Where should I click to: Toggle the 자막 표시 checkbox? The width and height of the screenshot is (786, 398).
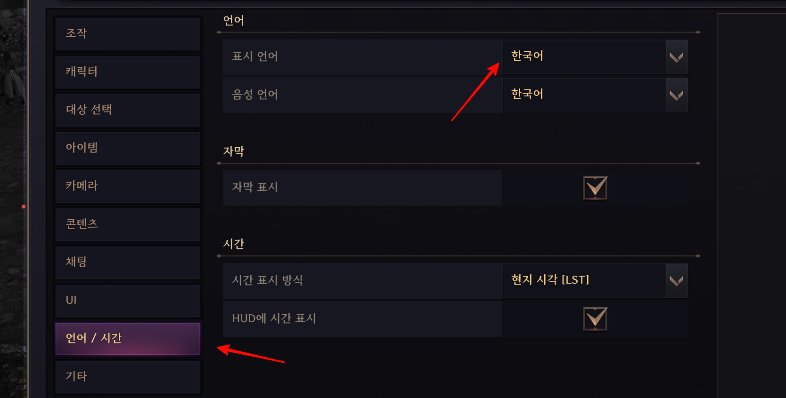coord(595,188)
